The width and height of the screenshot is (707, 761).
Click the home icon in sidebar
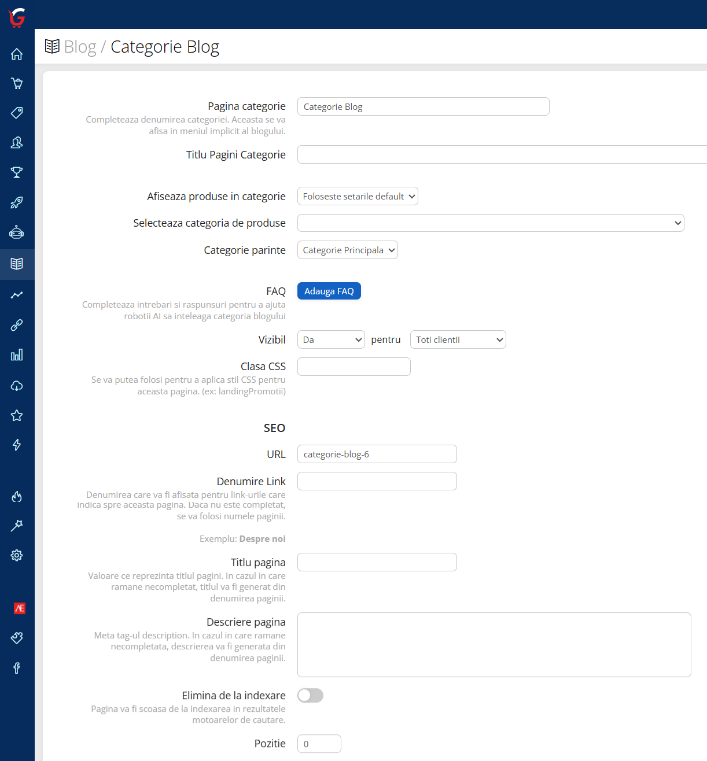[x=17, y=54]
